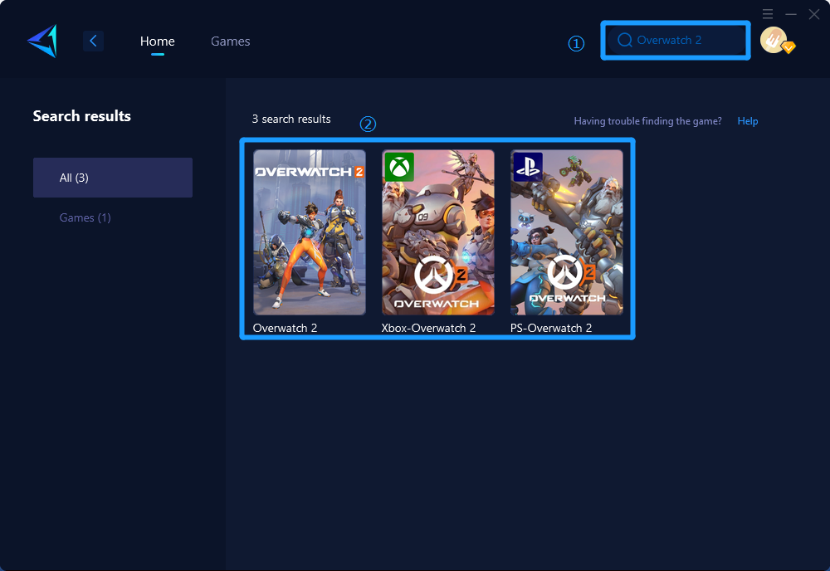
Task: Open the Overwatch 2 PC cover thumbnail
Action: 309,232
